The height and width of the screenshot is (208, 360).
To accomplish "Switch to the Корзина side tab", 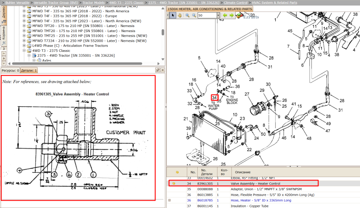I will [x=4, y=35].
